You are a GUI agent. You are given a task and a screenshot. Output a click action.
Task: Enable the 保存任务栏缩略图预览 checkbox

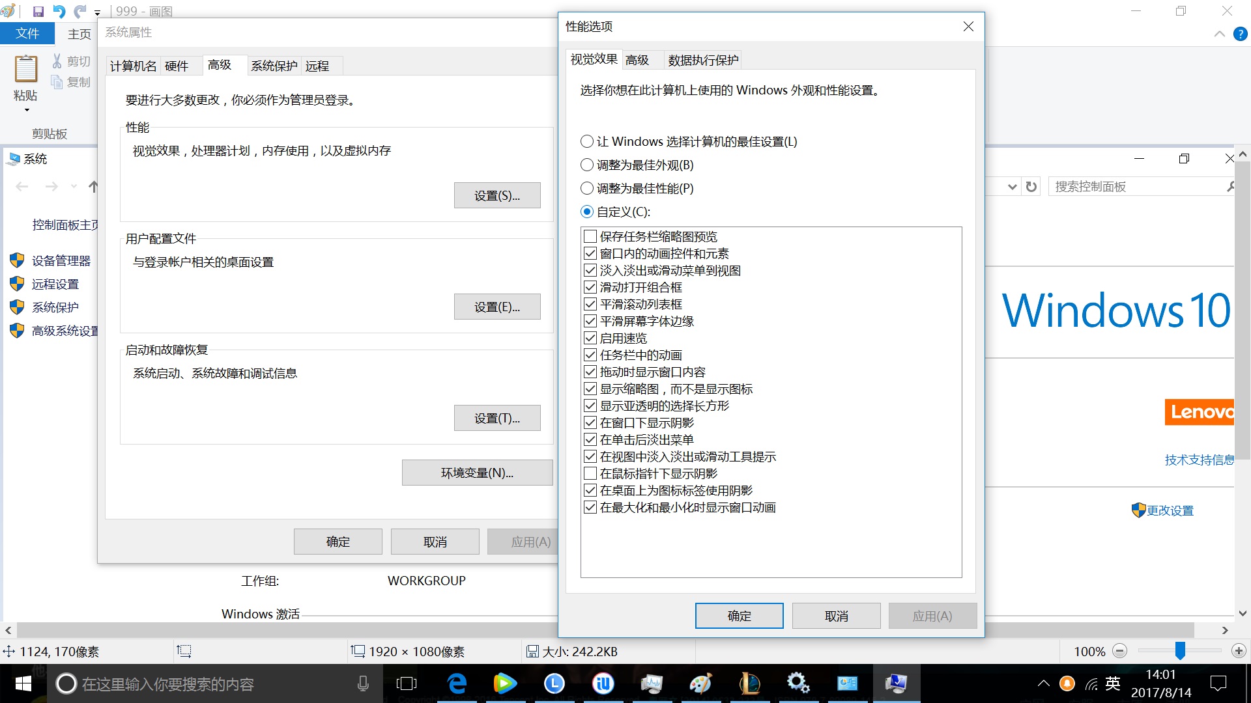tap(590, 236)
